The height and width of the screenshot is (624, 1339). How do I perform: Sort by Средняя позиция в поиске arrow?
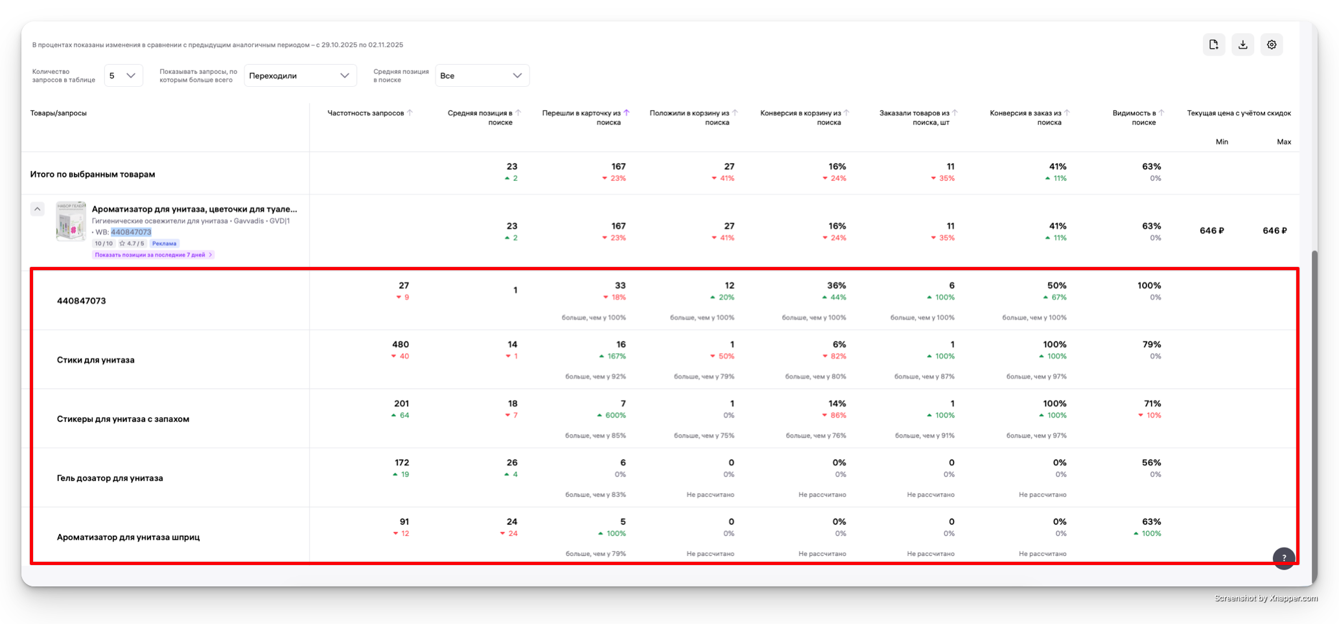point(518,113)
